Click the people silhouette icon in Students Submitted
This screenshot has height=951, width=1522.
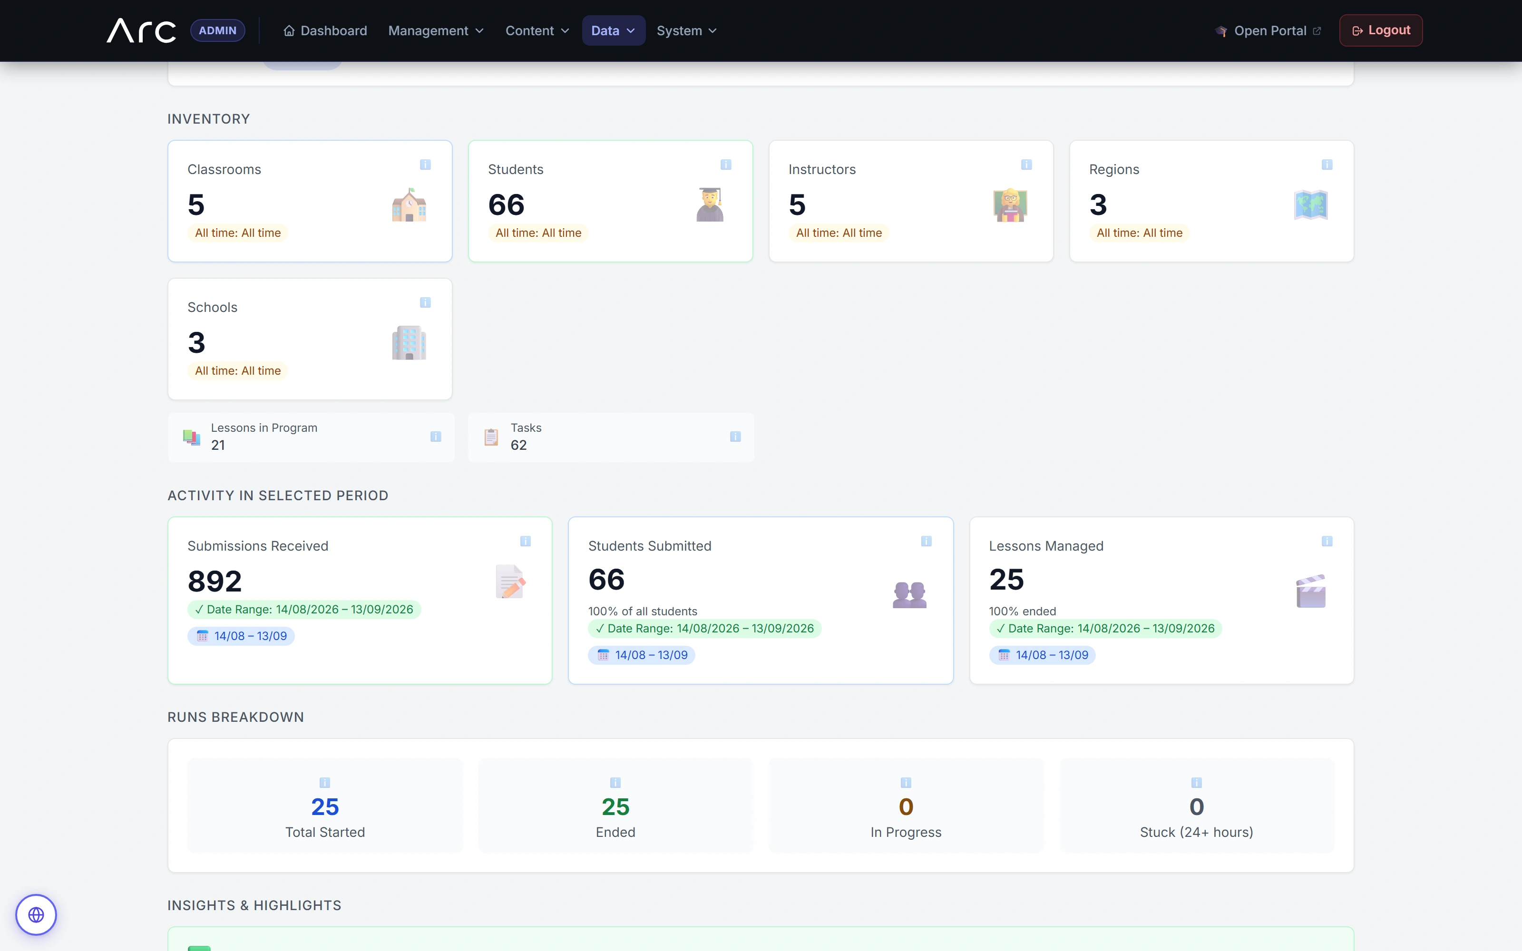tap(909, 594)
